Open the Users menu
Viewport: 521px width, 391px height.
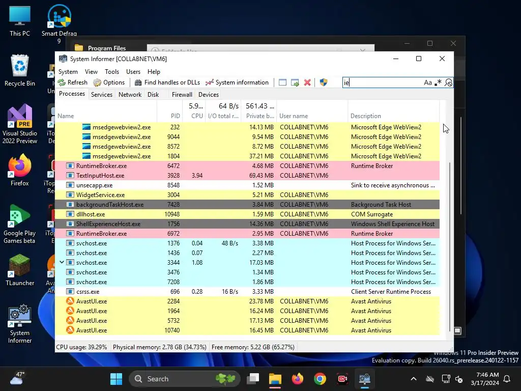pyautogui.click(x=133, y=72)
